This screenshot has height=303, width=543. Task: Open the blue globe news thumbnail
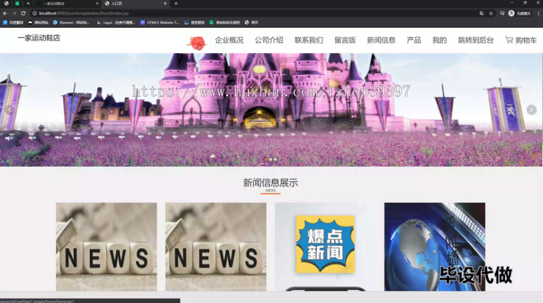[434, 246]
